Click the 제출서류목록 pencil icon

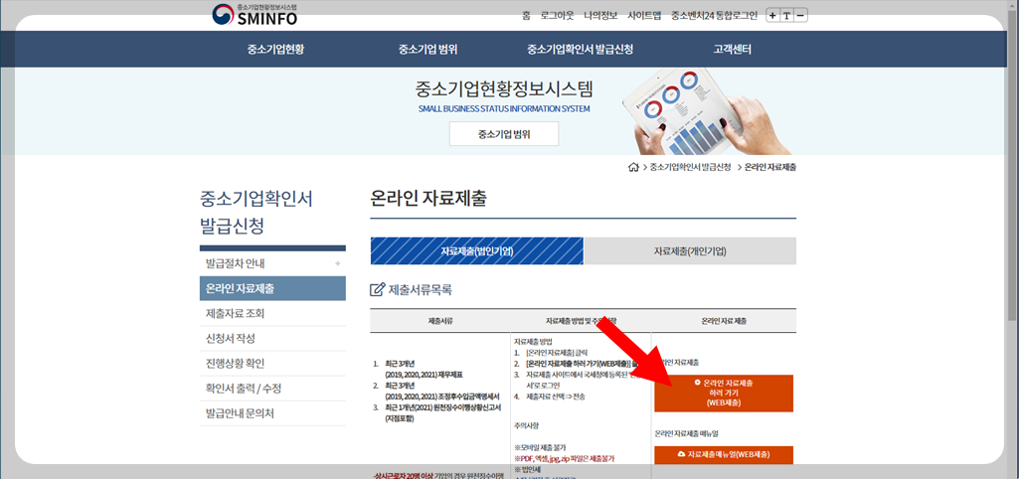pos(377,290)
